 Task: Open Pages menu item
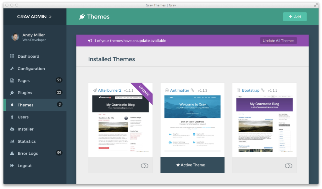coord(35,81)
